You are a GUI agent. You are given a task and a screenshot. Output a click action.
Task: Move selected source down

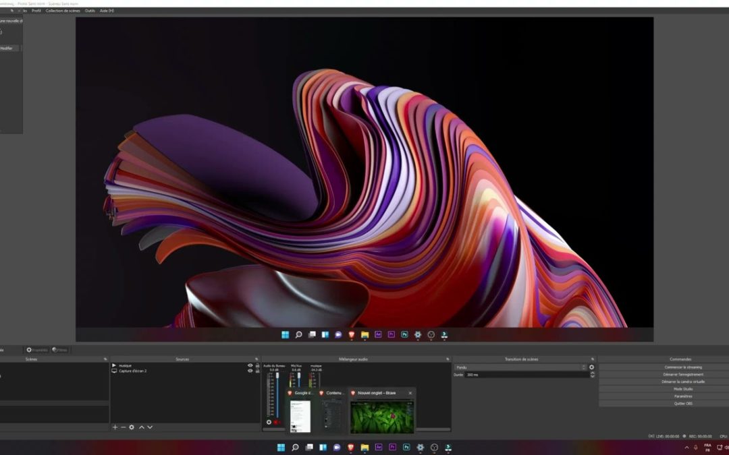point(150,427)
